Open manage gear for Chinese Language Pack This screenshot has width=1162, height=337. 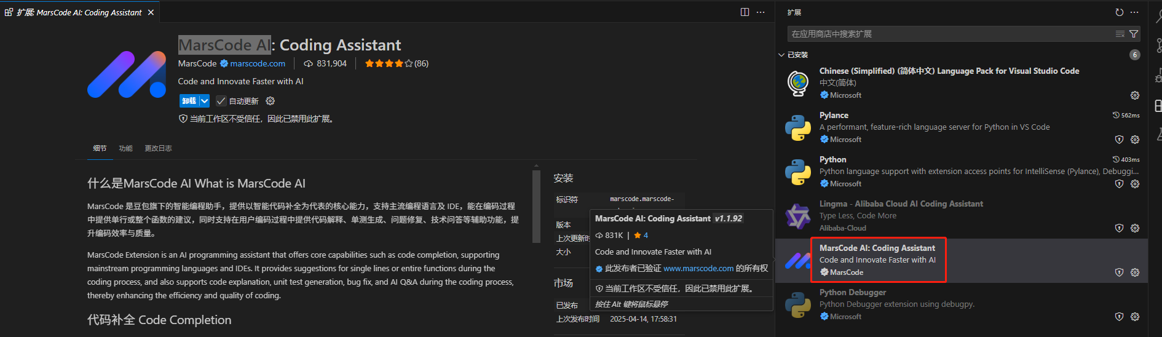[1135, 95]
